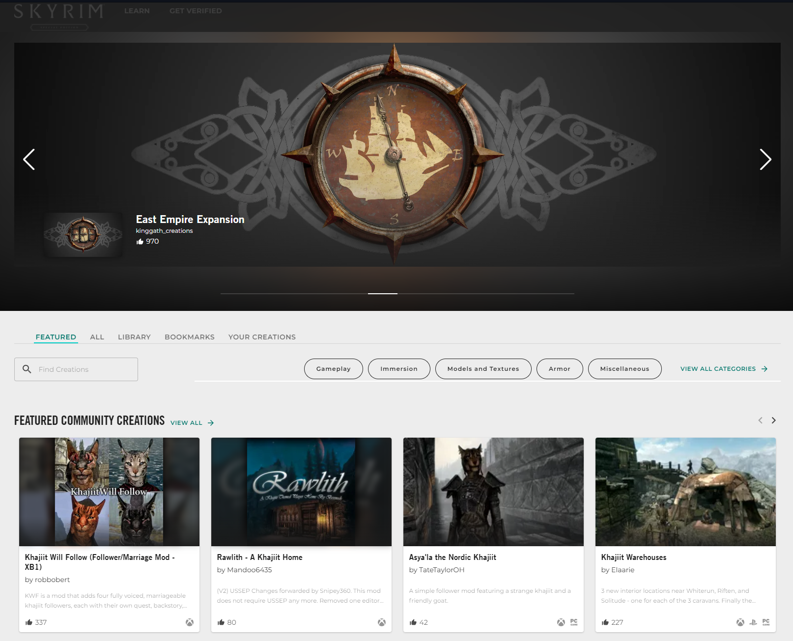The width and height of the screenshot is (793, 641).
Task: Show next featured creations with right chevron
Action: (x=774, y=420)
